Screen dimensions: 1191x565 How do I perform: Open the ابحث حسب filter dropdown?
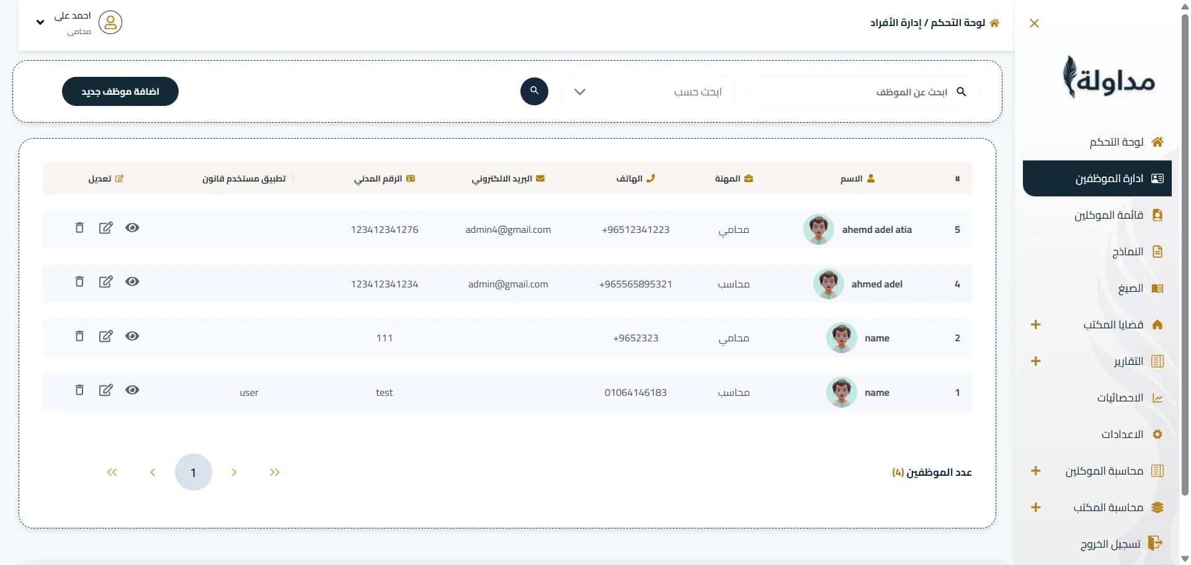click(648, 92)
